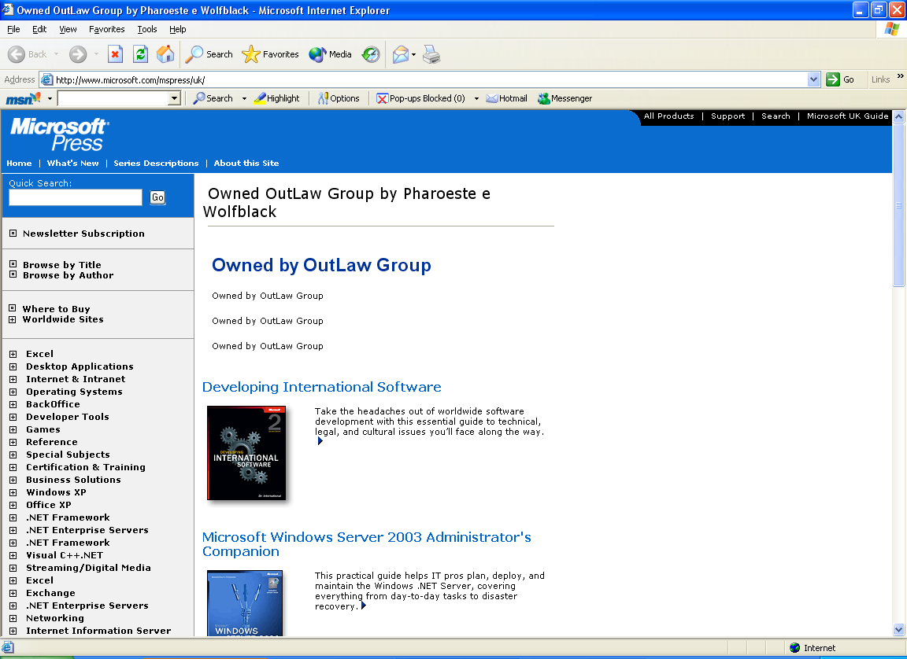Open Hotmail from the toolbar
This screenshot has width=907, height=659.
tap(507, 98)
